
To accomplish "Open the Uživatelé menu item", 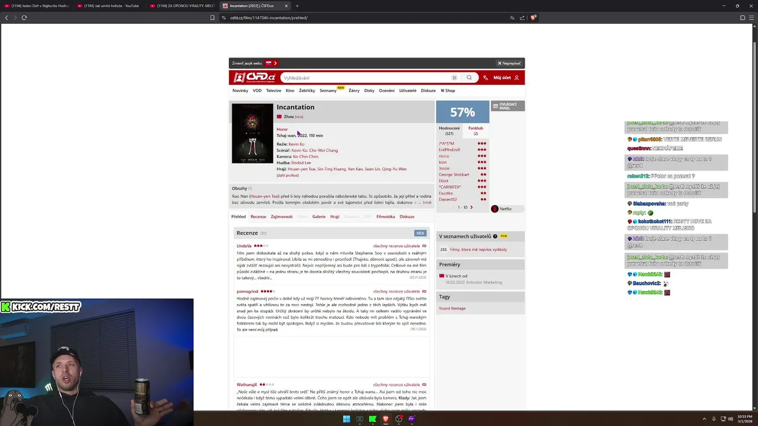I will point(407,91).
